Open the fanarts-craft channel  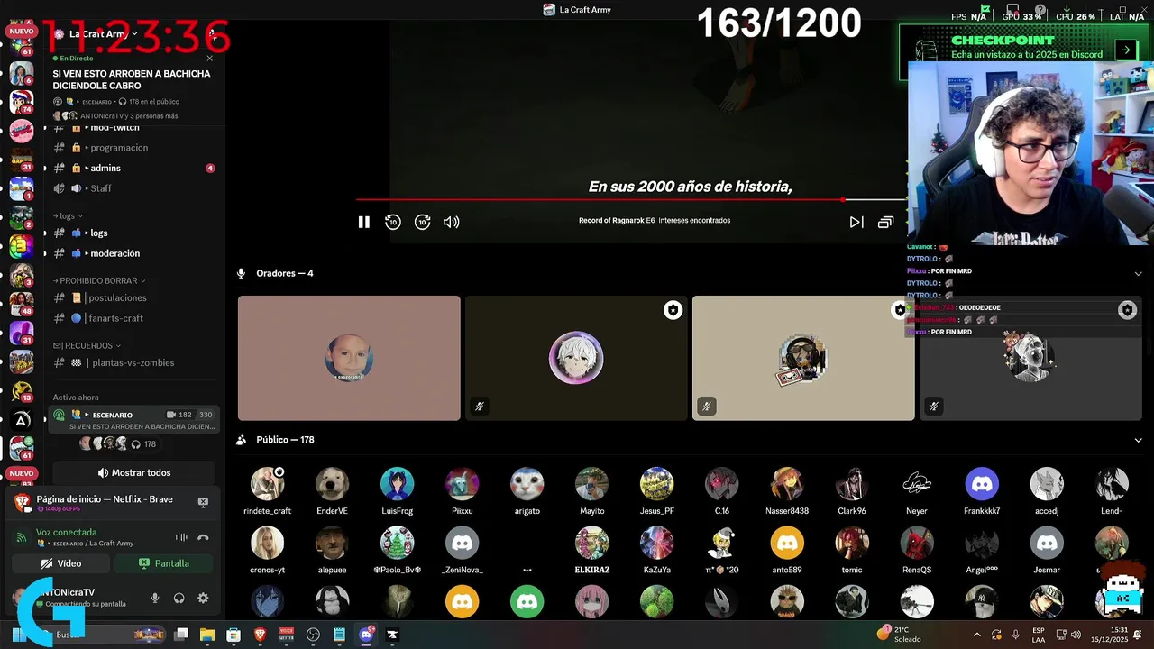point(116,318)
